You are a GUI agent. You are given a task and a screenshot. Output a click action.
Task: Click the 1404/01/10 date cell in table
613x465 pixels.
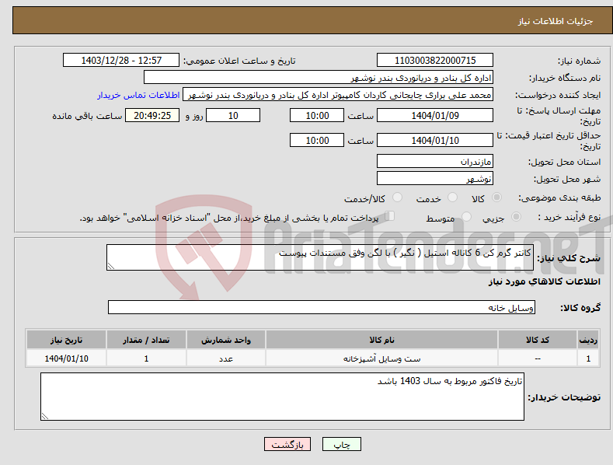click(x=66, y=358)
